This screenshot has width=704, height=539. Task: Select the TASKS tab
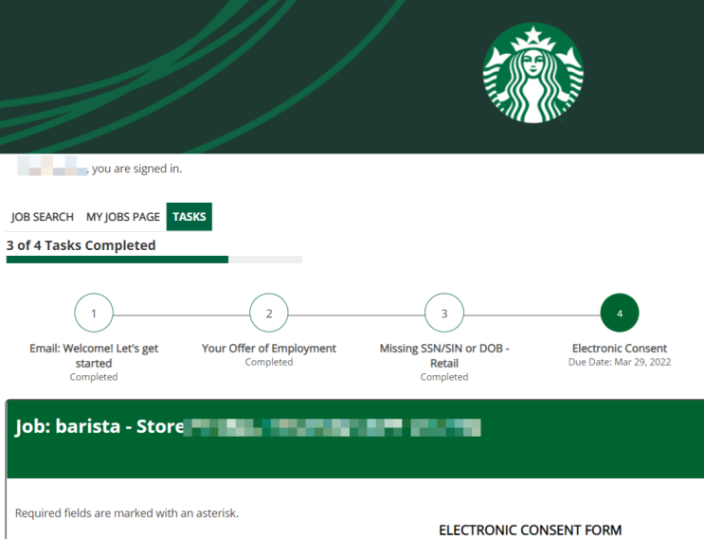point(189,217)
